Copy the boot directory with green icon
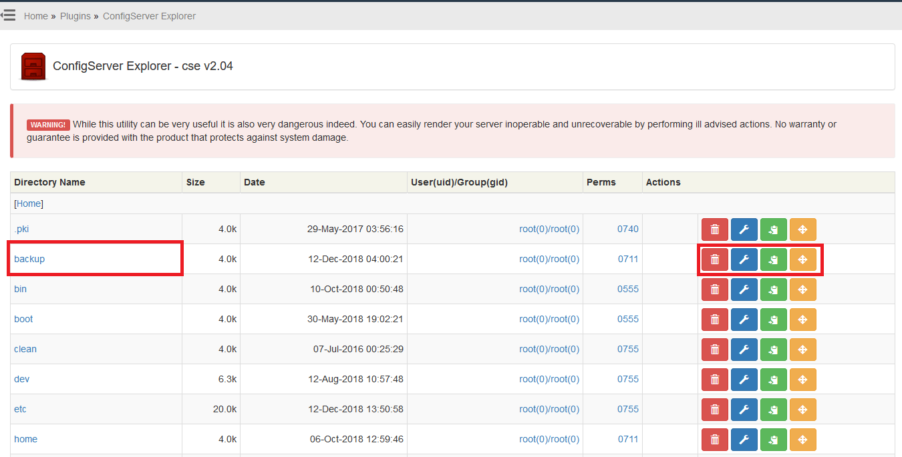 [x=774, y=320]
